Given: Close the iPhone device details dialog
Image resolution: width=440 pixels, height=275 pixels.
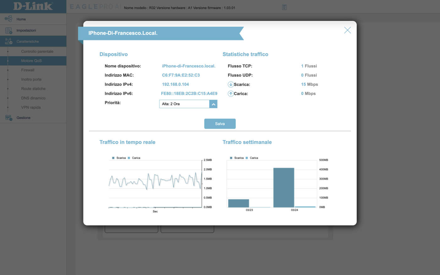Looking at the screenshot, I should (347, 30).
